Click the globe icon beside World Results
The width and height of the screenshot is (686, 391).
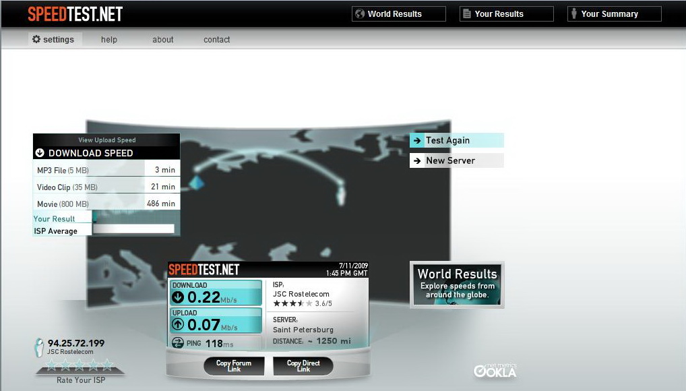tap(360, 14)
